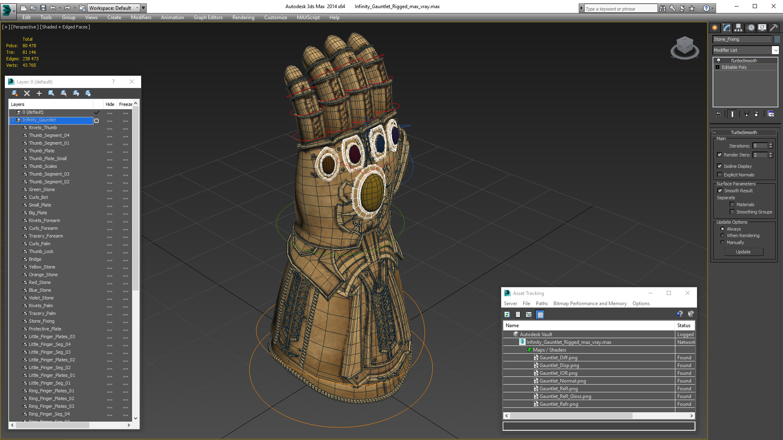Open the Help menu dropdown arrow beside question mark
Screen dimensions: 783x440
pyautogui.click(x=713, y=8)
